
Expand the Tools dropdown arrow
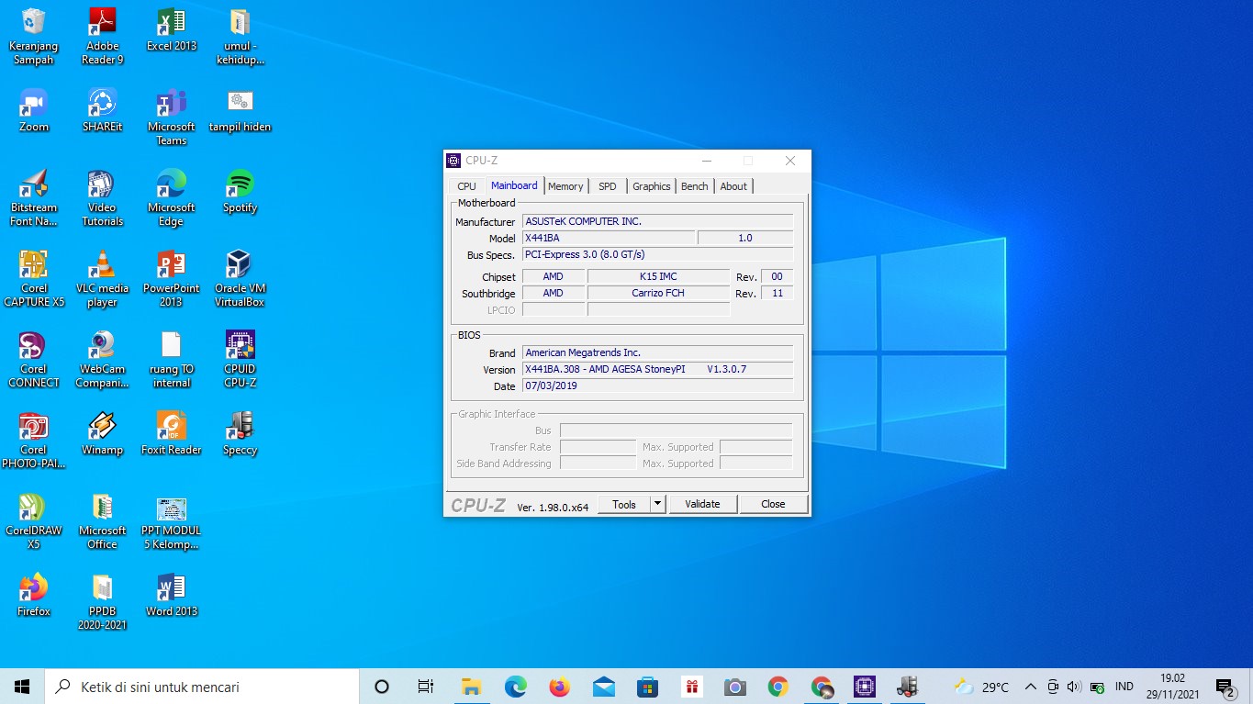(657, 504)
